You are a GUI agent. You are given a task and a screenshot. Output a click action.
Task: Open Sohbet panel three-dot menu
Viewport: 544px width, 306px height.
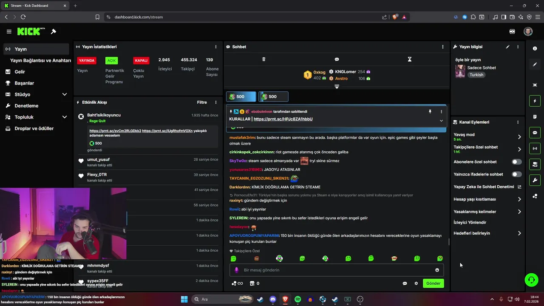pyautogui.click(x=443, y=47)
